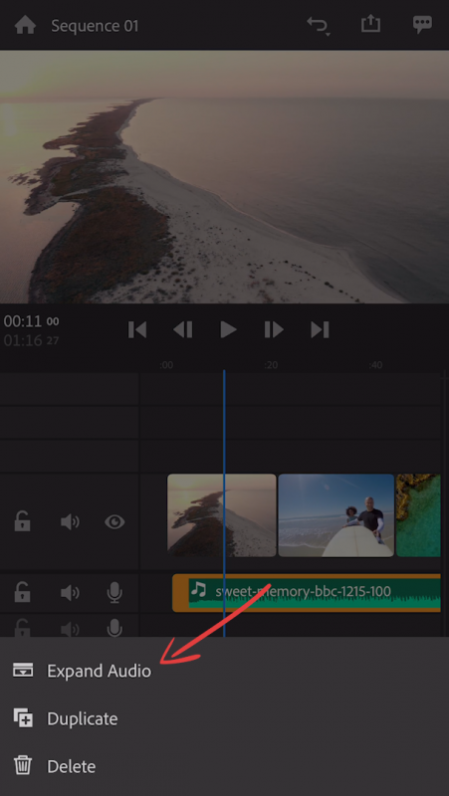This screenshot has height=796, width=449.
Task: Enable microphone on sweet-memory audio track
Action: pos(115,592)
